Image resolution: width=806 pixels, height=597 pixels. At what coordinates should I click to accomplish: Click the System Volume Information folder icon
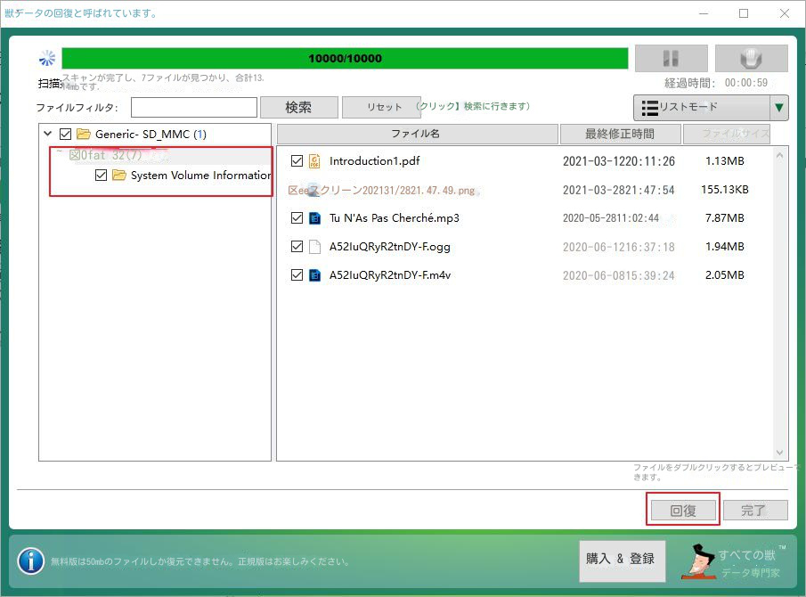[x=119, y=176]
